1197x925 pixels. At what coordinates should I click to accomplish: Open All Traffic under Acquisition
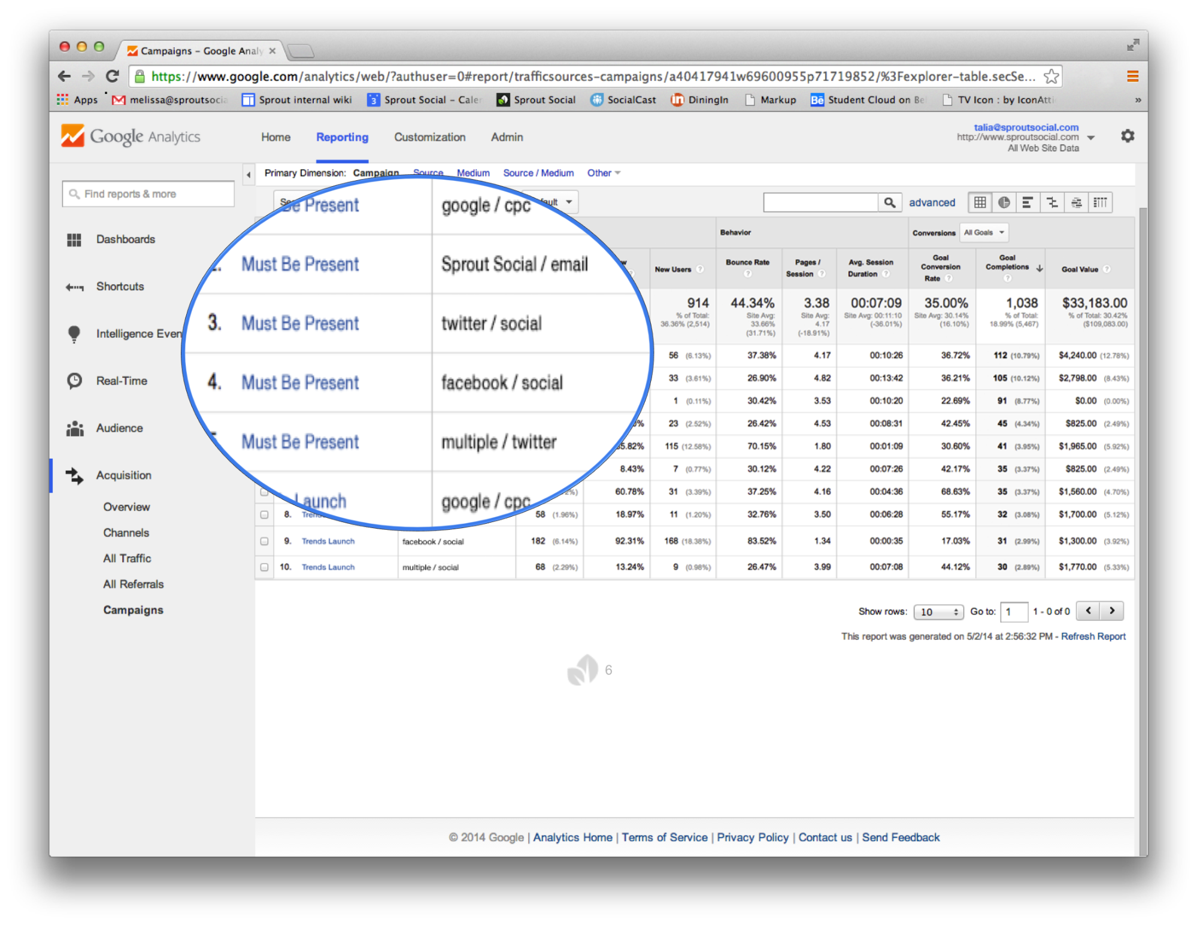tap(127, 558)
